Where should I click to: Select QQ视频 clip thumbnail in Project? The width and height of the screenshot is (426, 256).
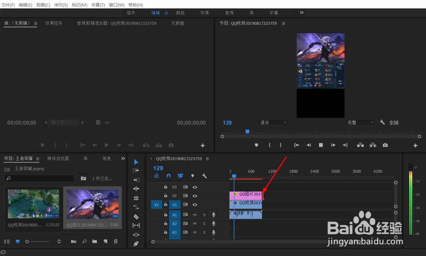coord(33,204)
